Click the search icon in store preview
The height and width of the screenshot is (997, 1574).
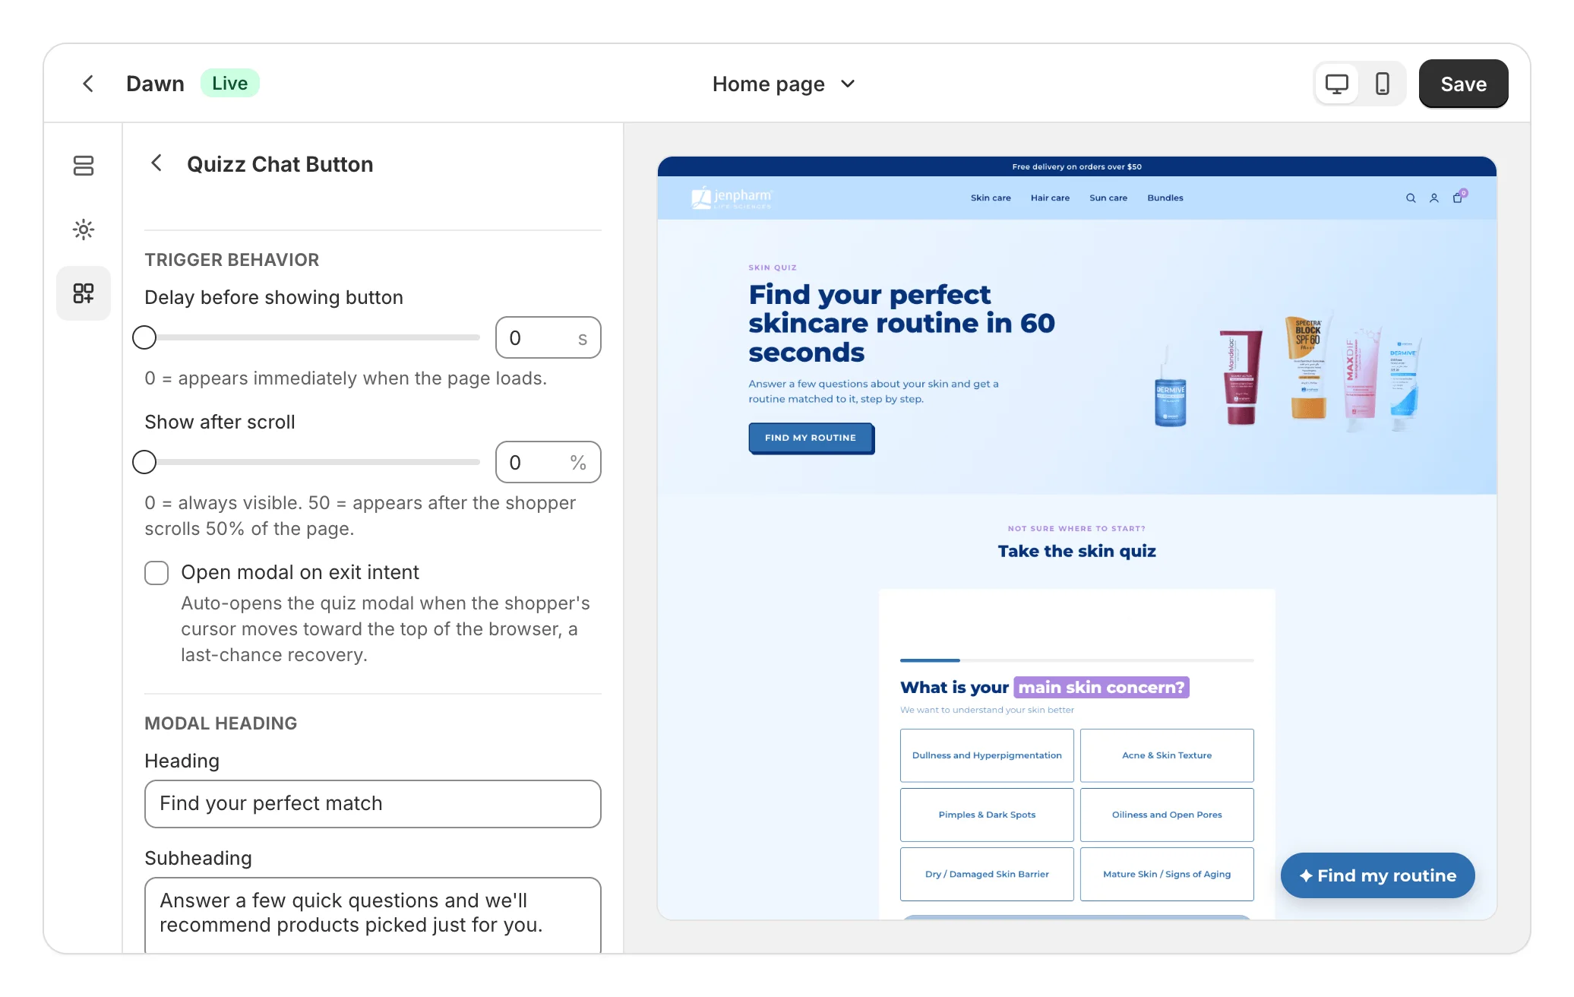[x=1411, y=198]
